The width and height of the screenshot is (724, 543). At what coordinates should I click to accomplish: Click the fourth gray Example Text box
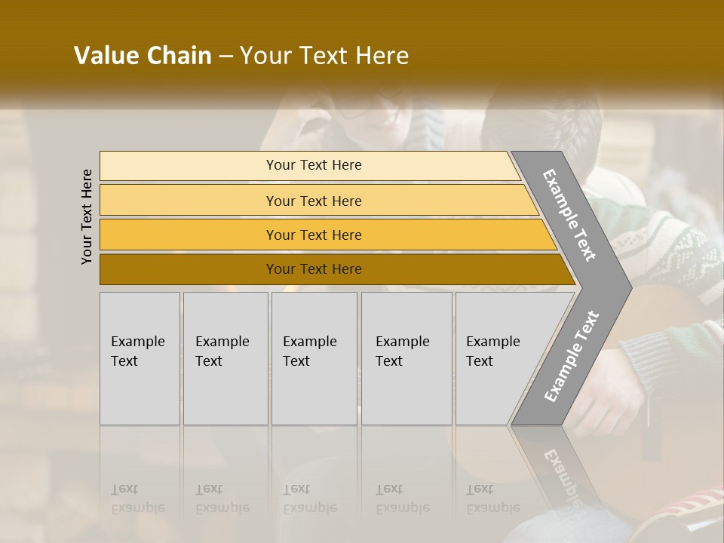tap(406, 358)
